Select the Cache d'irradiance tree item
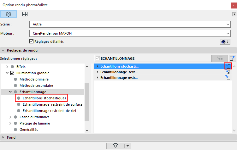This screenshot has height=150, width=237. point(34,117)
